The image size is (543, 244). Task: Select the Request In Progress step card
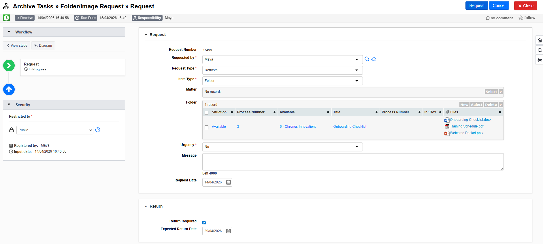73,67
